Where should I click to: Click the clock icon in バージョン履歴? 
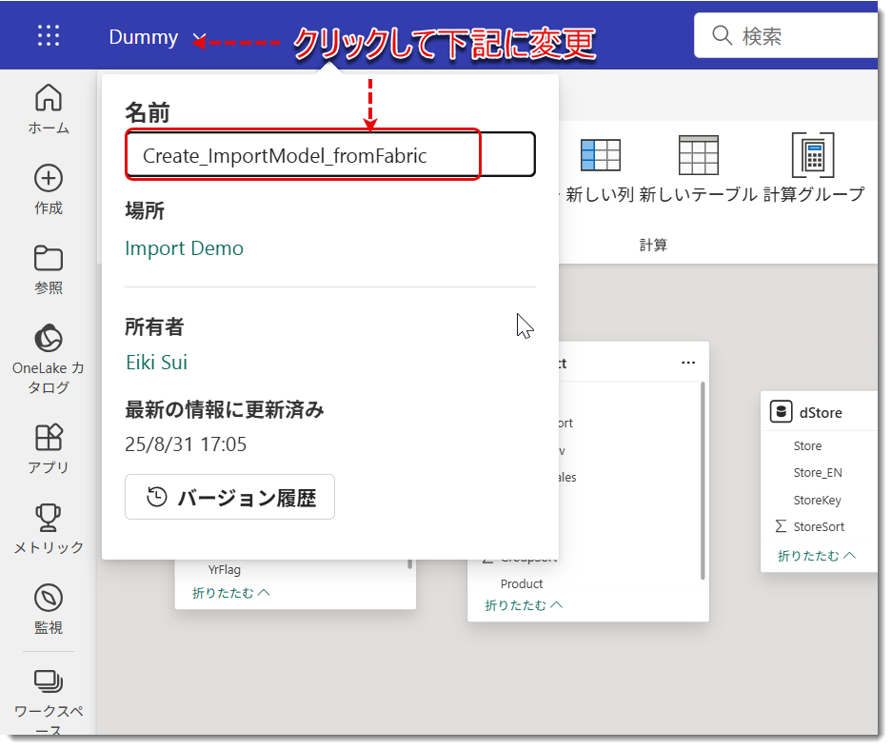tap(156, 497)
